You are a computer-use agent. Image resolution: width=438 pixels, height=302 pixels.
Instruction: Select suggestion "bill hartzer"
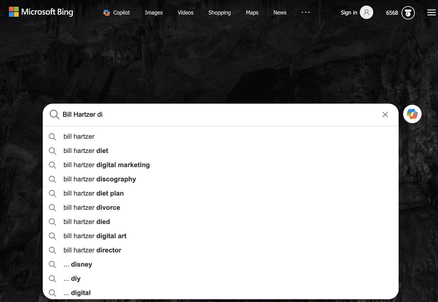(x=221, y=137)
